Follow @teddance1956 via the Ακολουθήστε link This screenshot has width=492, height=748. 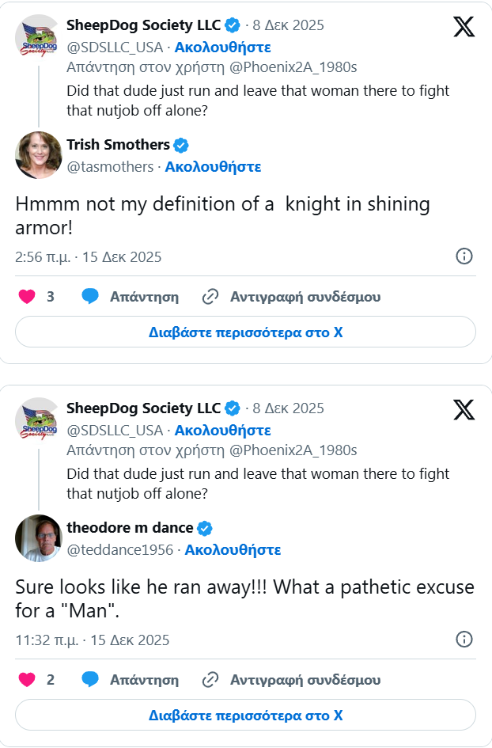(232, 550)
